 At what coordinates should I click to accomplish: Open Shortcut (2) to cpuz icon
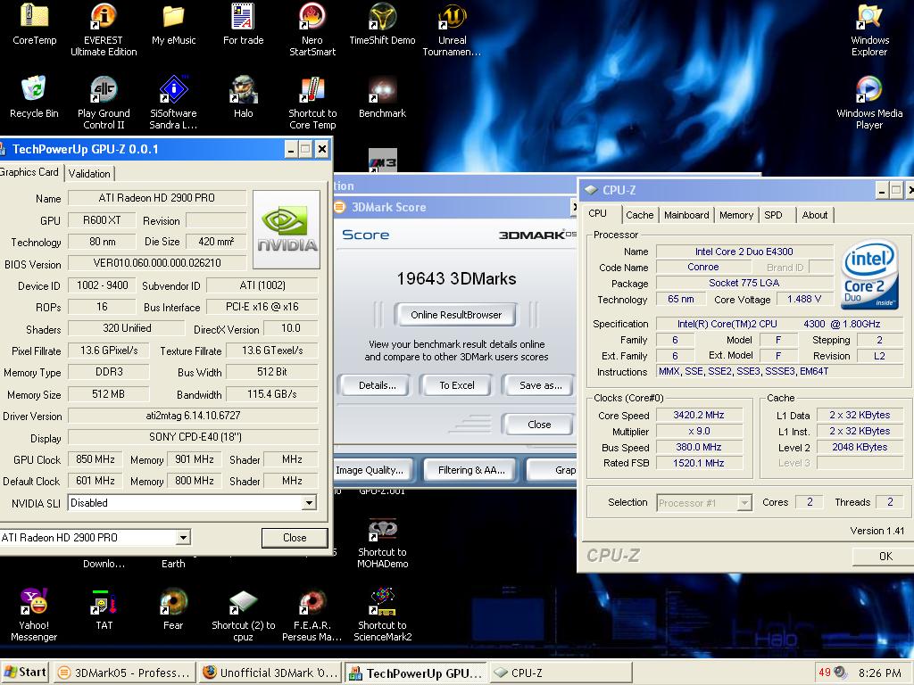point(243,615)
